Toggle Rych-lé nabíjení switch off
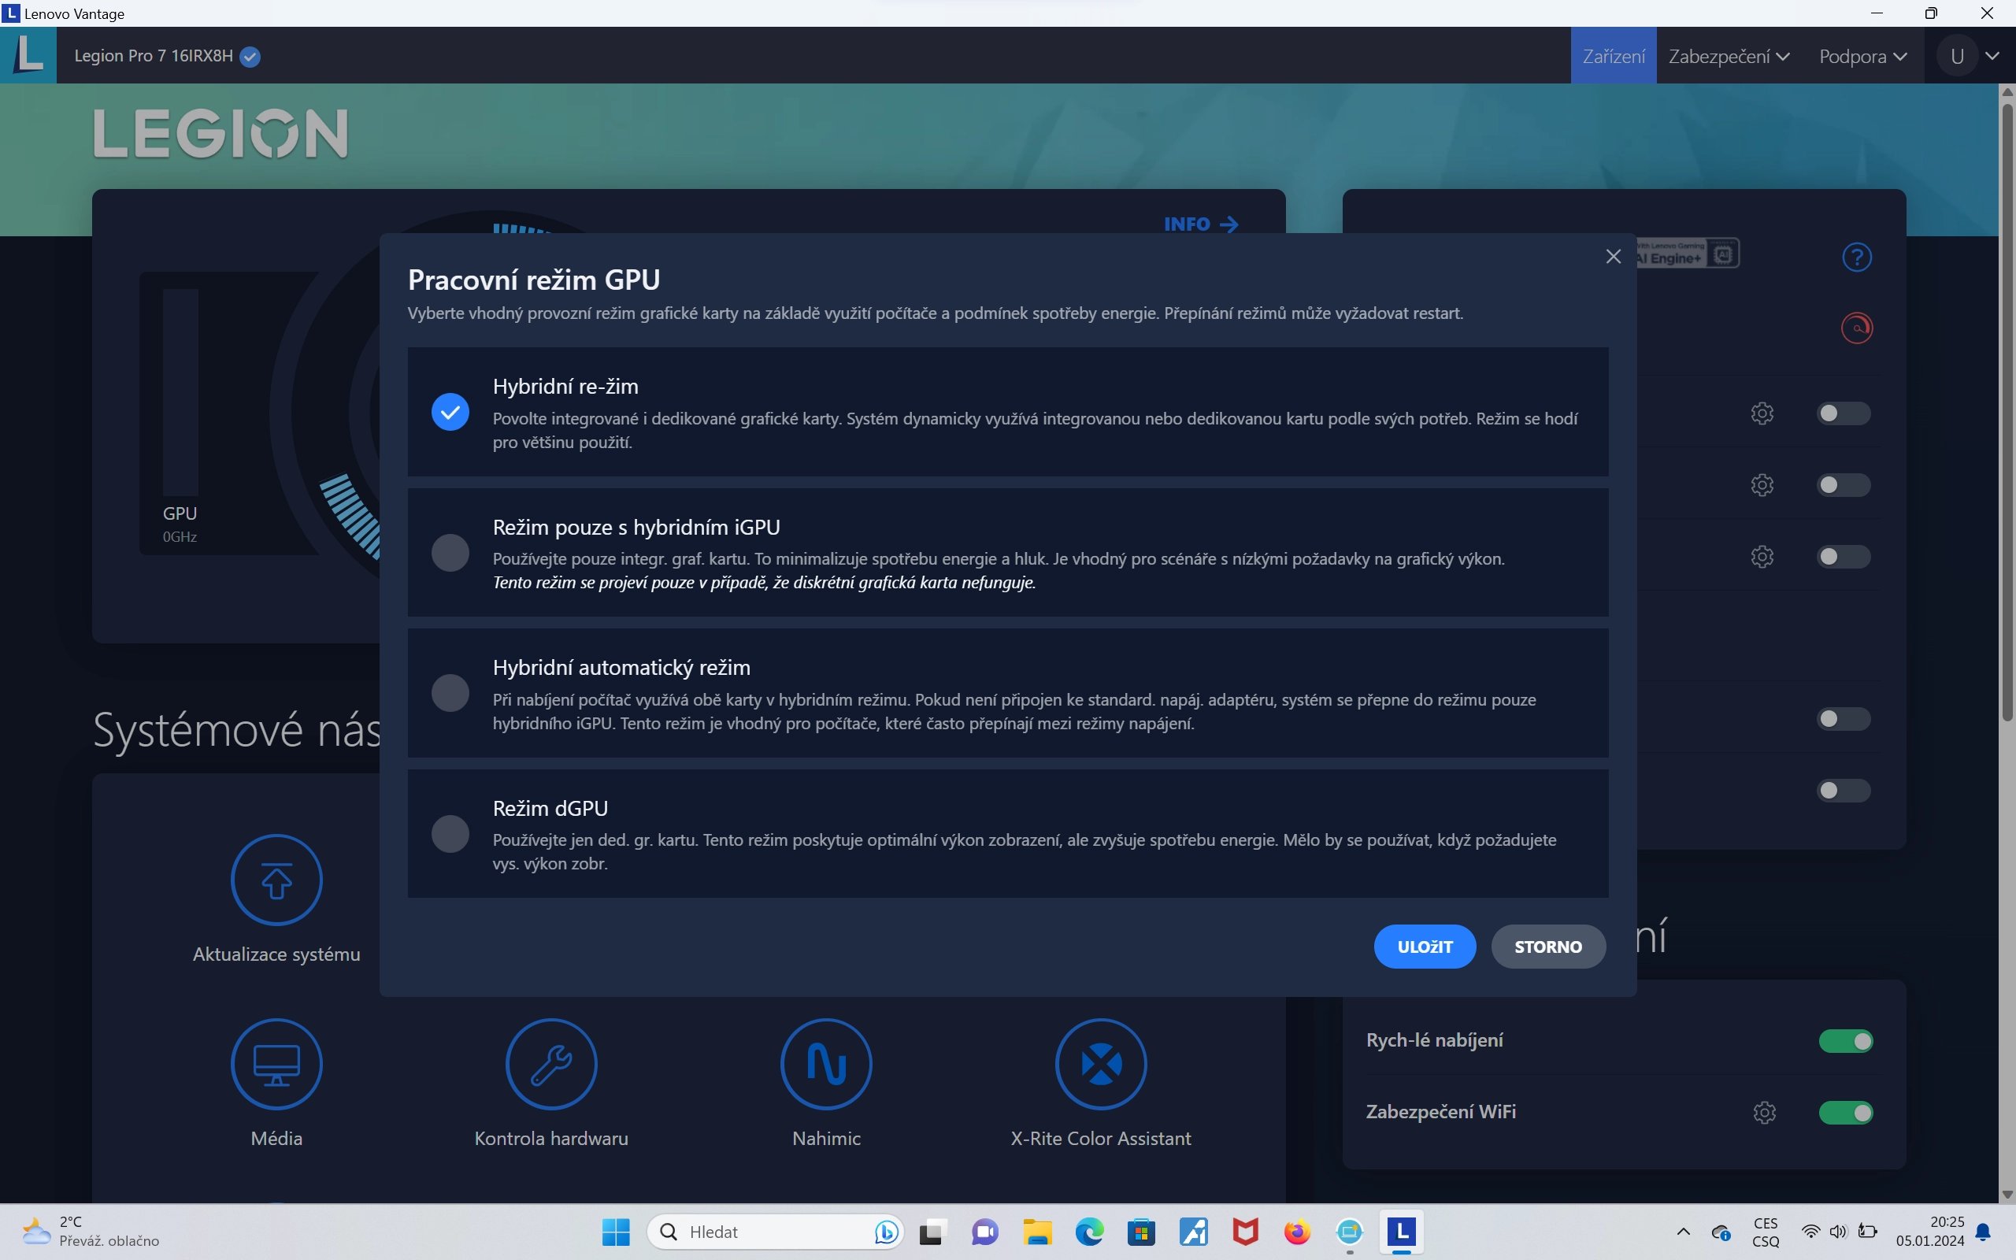Screen dimensions: 2016x1260 point(1844,1041)
